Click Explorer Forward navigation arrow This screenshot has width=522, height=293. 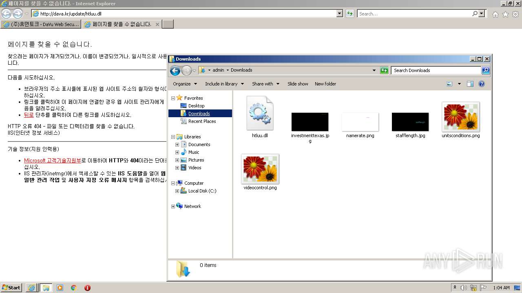pyautogui.click(x=186, y=71)
